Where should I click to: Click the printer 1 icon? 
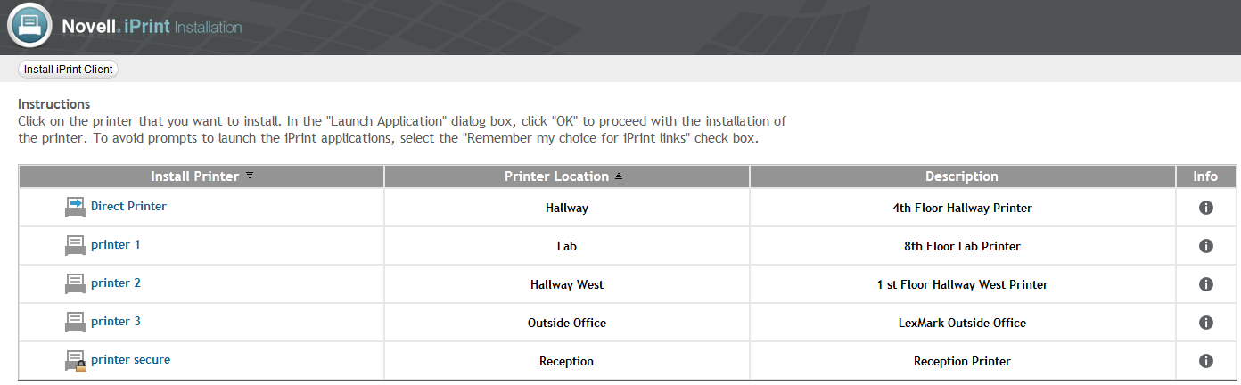pos(76,246)
